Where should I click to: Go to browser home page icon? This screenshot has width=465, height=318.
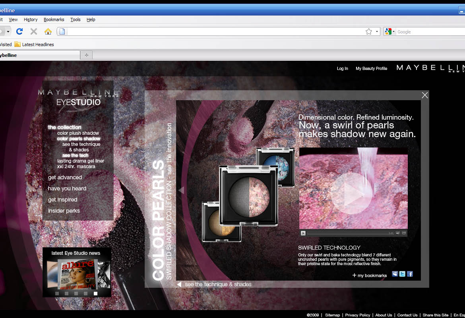pyautogui.click(x=48, y=31)
